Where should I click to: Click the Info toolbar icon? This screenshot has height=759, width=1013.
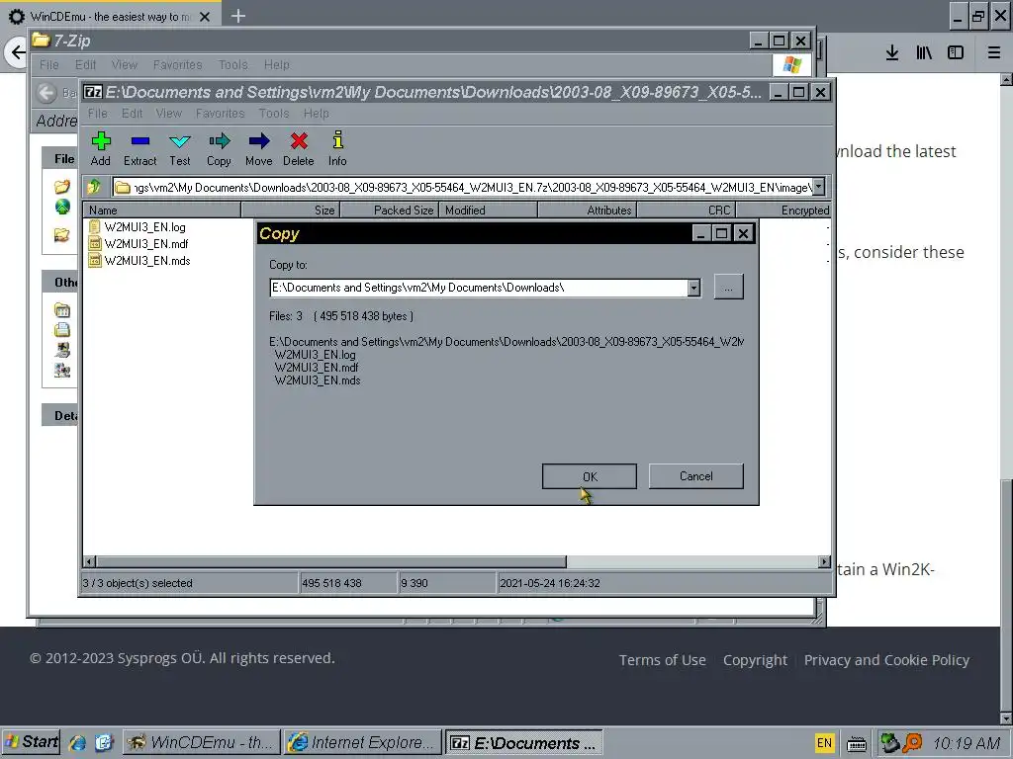point(338,140)
